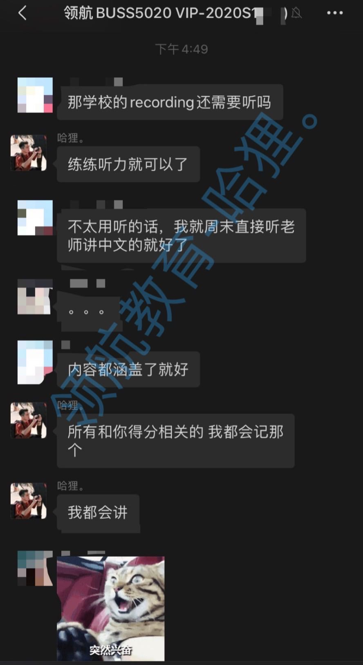Image resolution: width=363 pixels, height=665 pixels.
Task: Open the surprised cat sticker image
Action: tap(111, 609)
